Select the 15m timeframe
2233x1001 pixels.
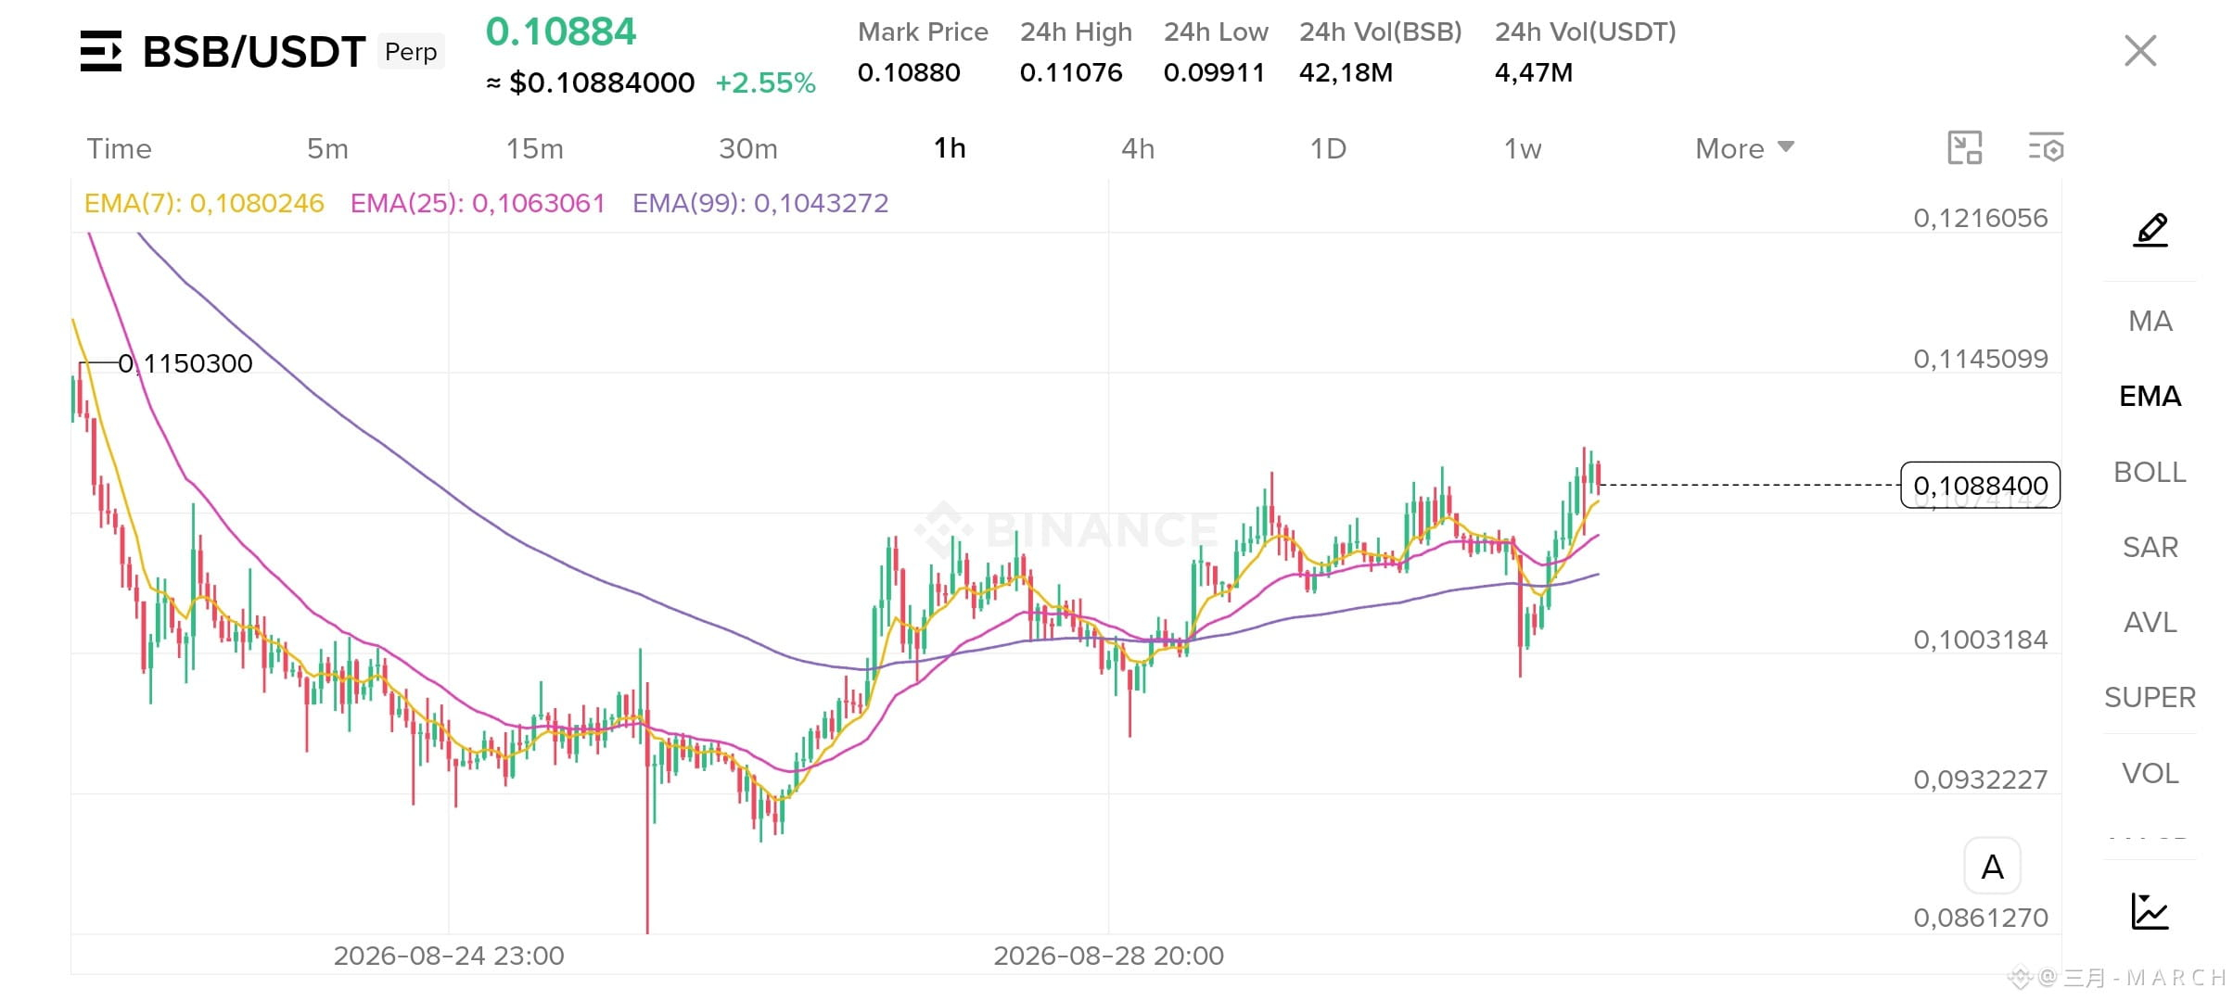(534, 148)
